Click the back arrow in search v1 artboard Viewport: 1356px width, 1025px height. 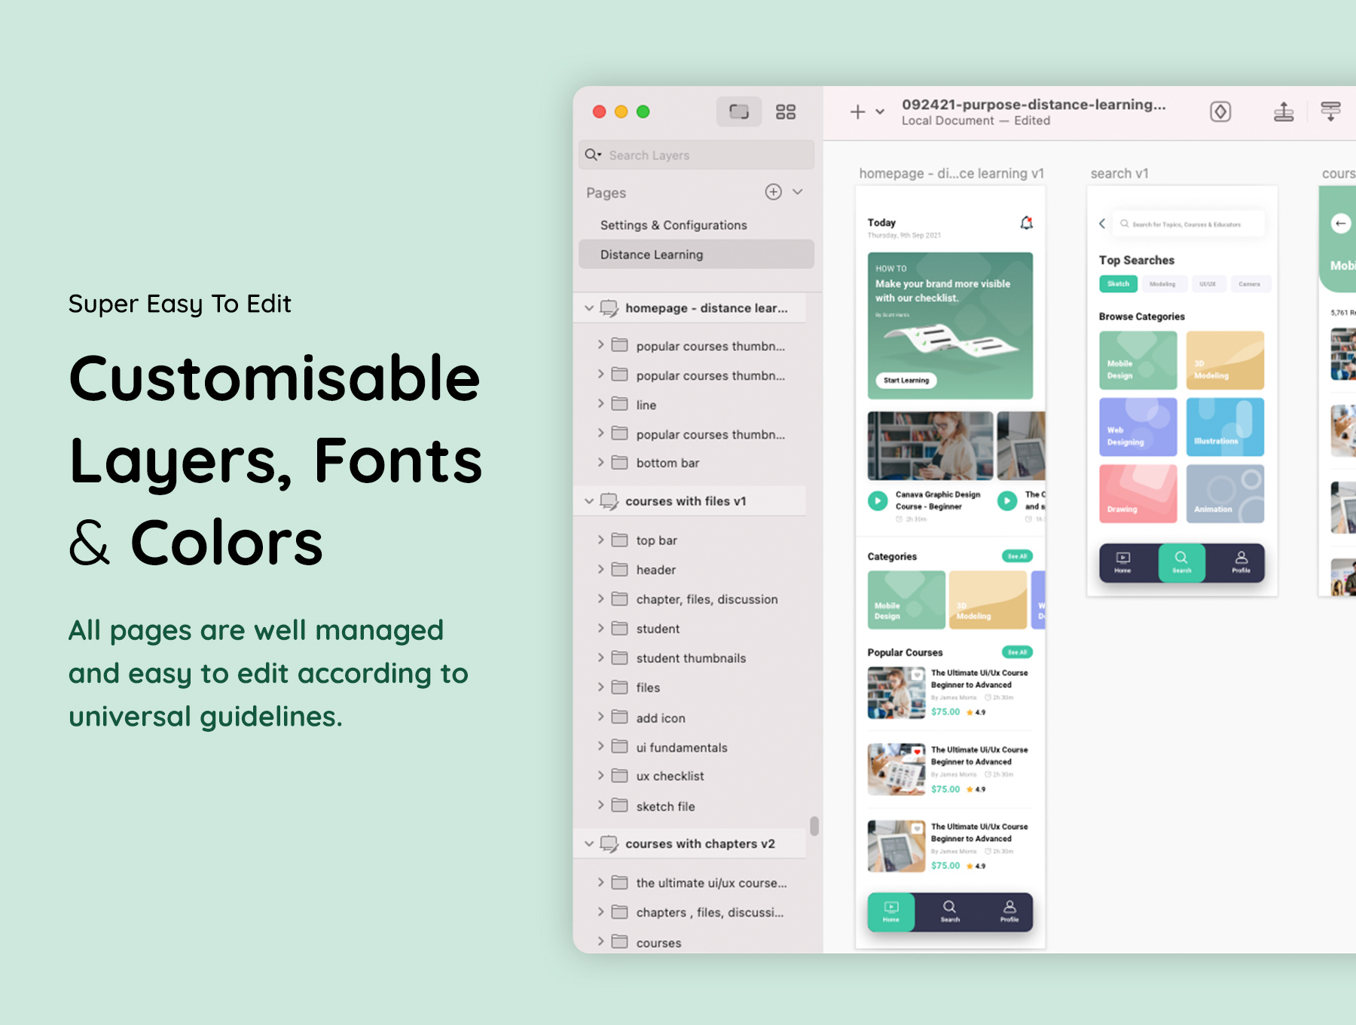pyautogui.click(x=1102, y=224)
